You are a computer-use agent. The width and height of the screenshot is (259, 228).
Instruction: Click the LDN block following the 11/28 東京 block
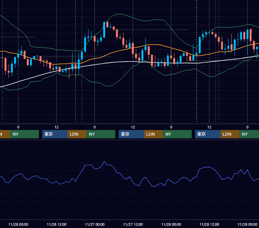230,134
